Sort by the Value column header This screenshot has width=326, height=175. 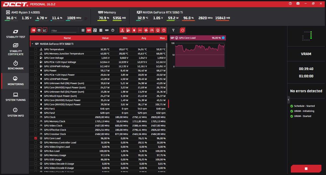coord(105,38)
